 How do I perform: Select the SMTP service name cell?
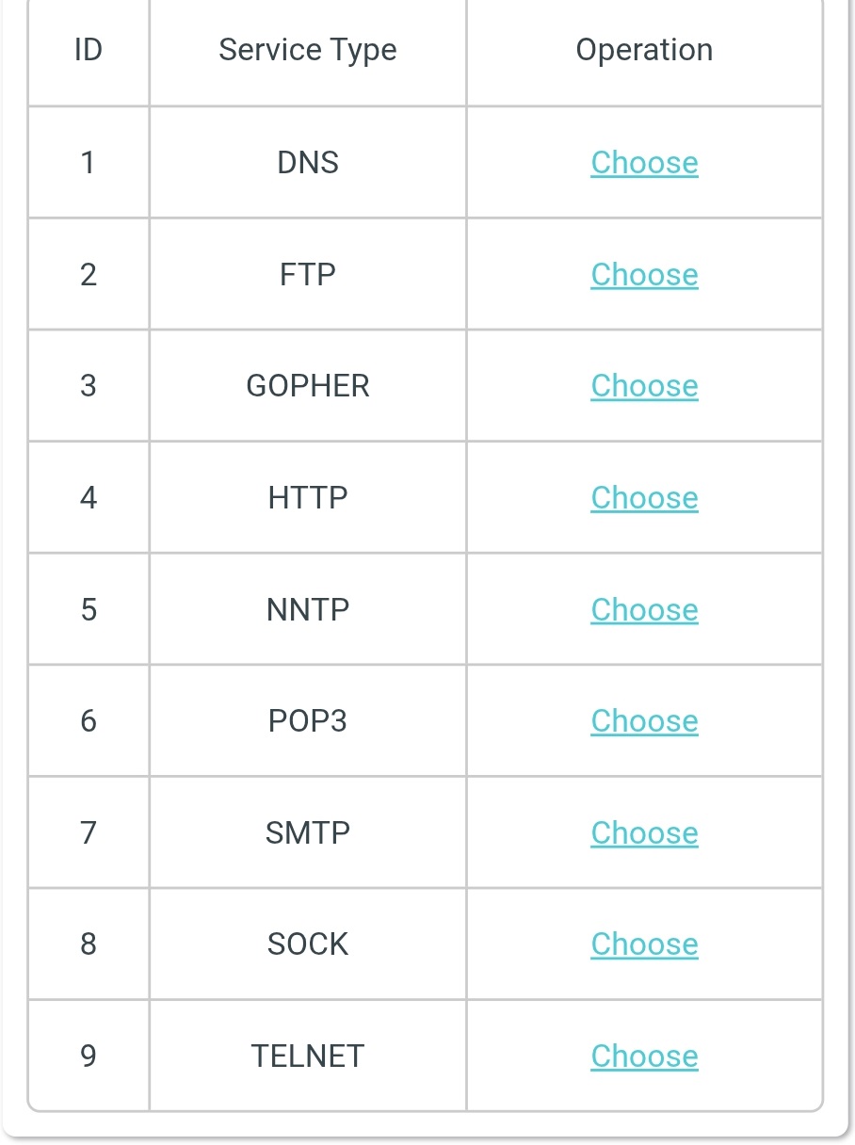coord(307,832)
